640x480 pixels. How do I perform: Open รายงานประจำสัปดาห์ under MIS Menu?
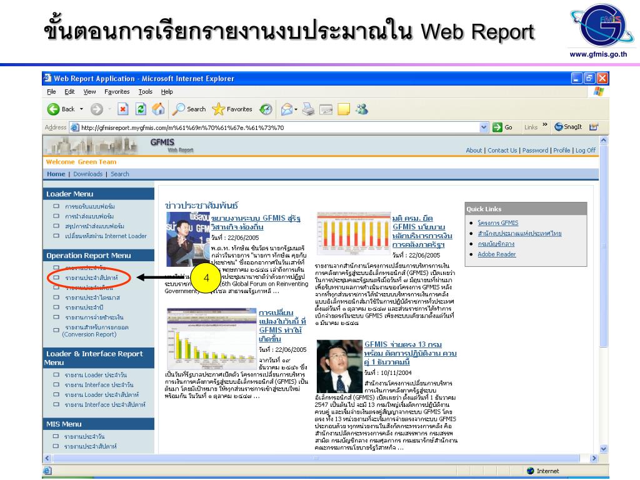pos(90,446)
